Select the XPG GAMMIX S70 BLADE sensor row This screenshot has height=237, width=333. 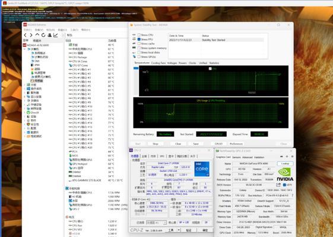(96, 180)
